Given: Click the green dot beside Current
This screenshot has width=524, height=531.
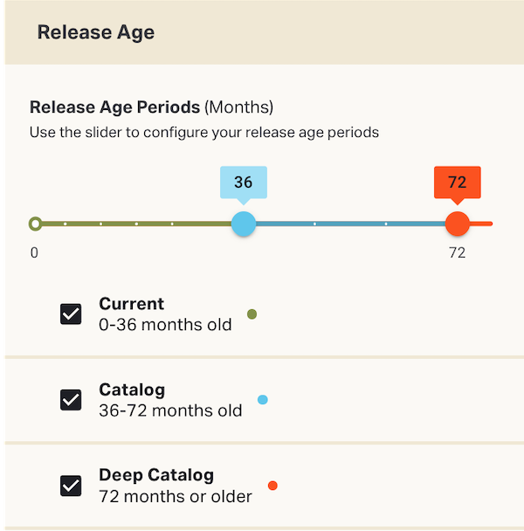Looking at the screenshot, I should click(x=252, y=314).
